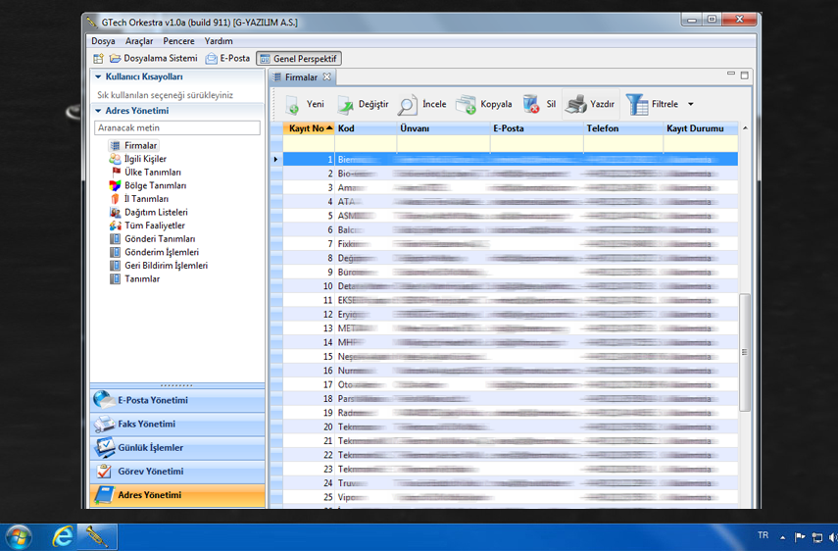Open the Araçlar menu
Viewport: 838px width, 551px height.
click(x=139, y=41)
